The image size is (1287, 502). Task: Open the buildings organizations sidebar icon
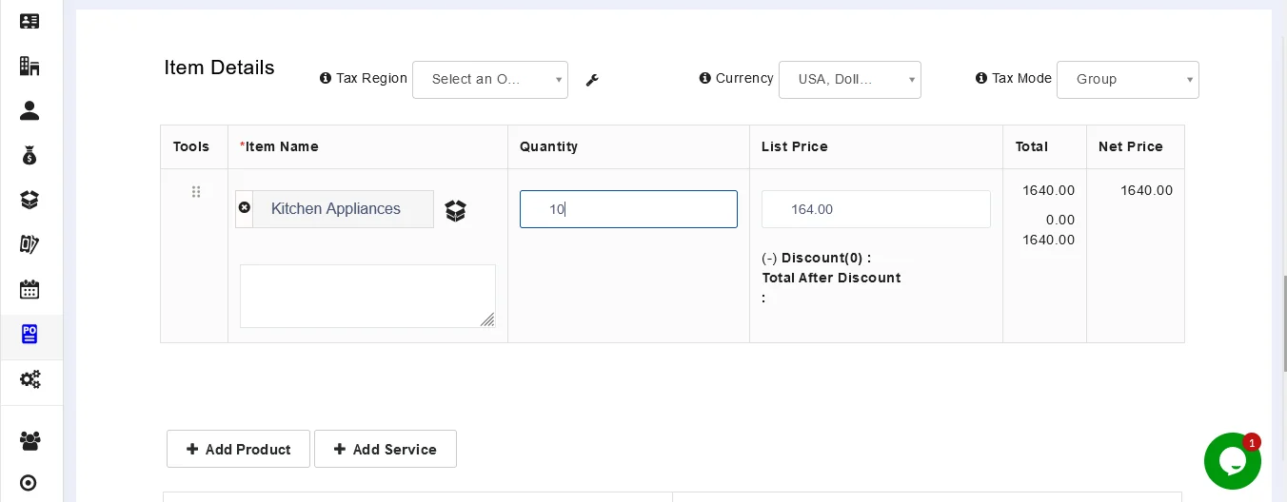30,66
